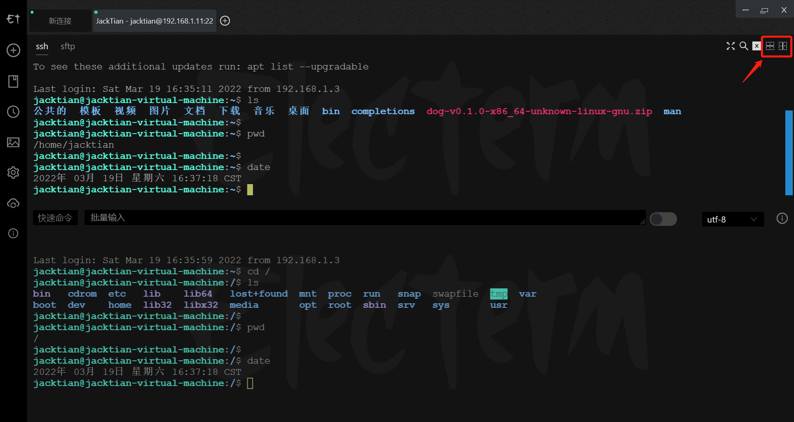Open the utf-8 encoding dropdown
The image size is (794, 422).
733,219
